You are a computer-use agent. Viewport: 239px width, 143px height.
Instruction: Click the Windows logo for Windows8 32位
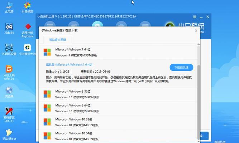pos(47,94)
